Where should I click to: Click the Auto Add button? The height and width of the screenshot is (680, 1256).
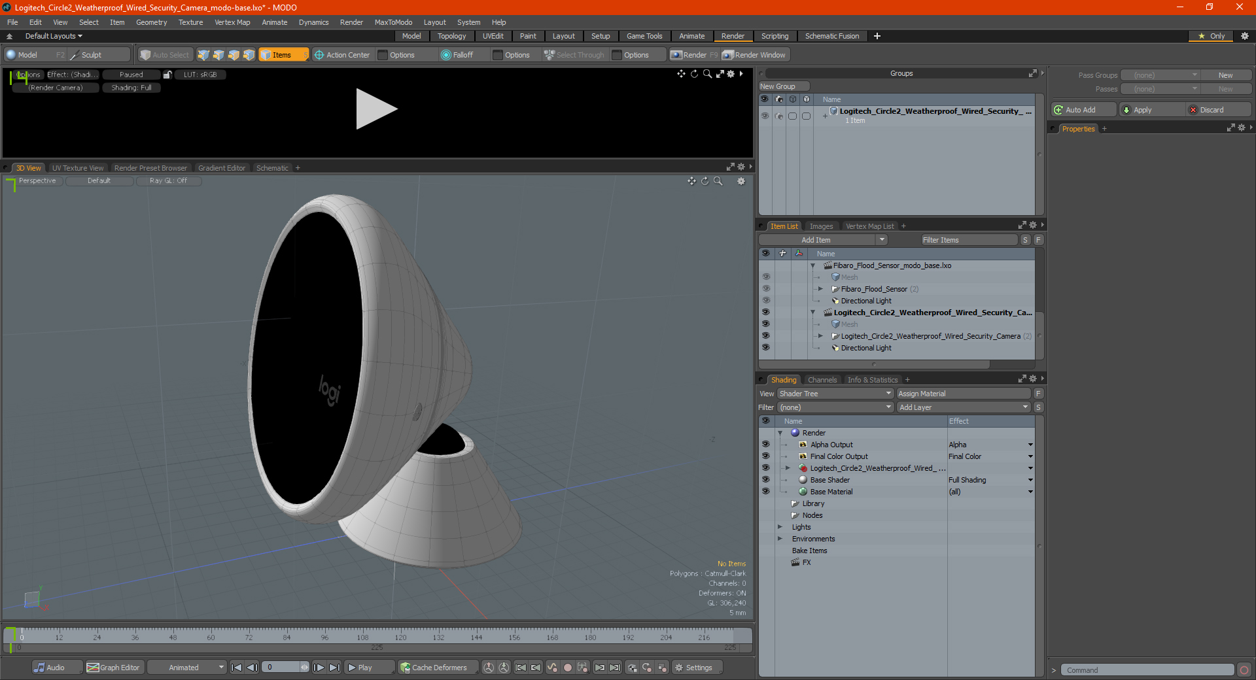[1083, 110]
